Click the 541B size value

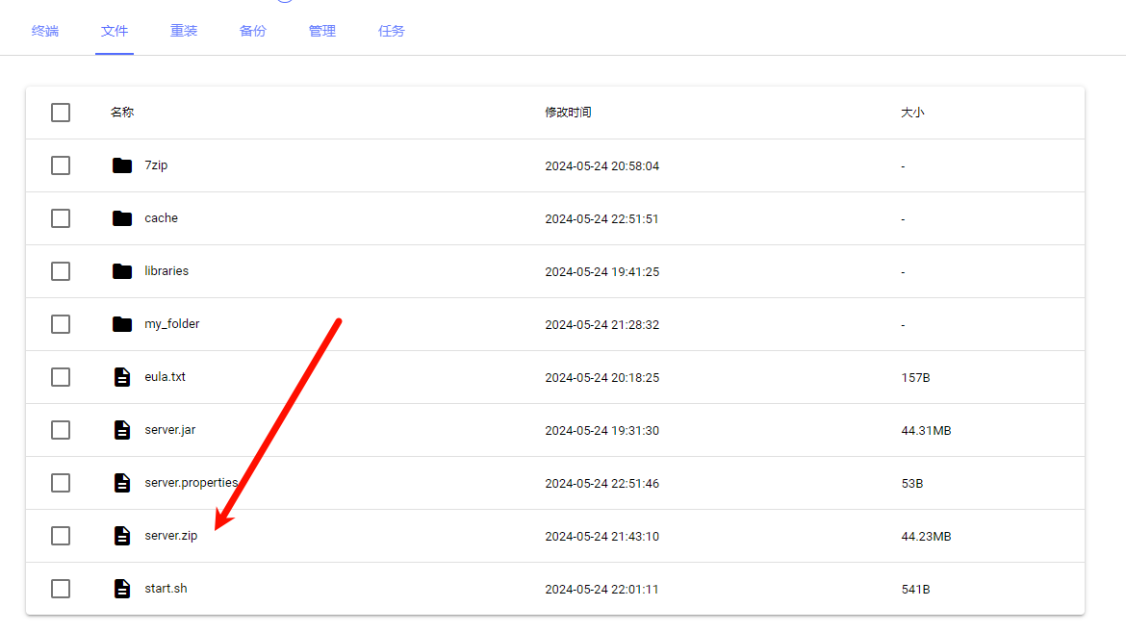(x=915, y=590)
